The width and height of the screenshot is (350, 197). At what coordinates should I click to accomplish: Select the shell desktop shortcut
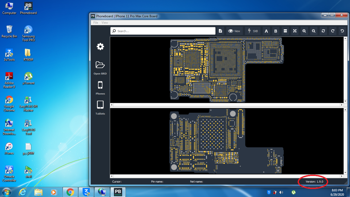pyautogui.click(x=28, y=172)
